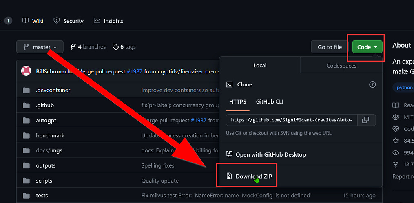This screenshot has height=203, width=414.
Task: Click the clone help question mark icon
Action: coord(372,84)
